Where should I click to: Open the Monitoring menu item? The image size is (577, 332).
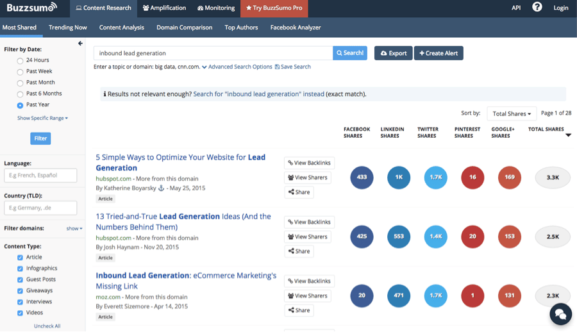click(x=216, y=8)
